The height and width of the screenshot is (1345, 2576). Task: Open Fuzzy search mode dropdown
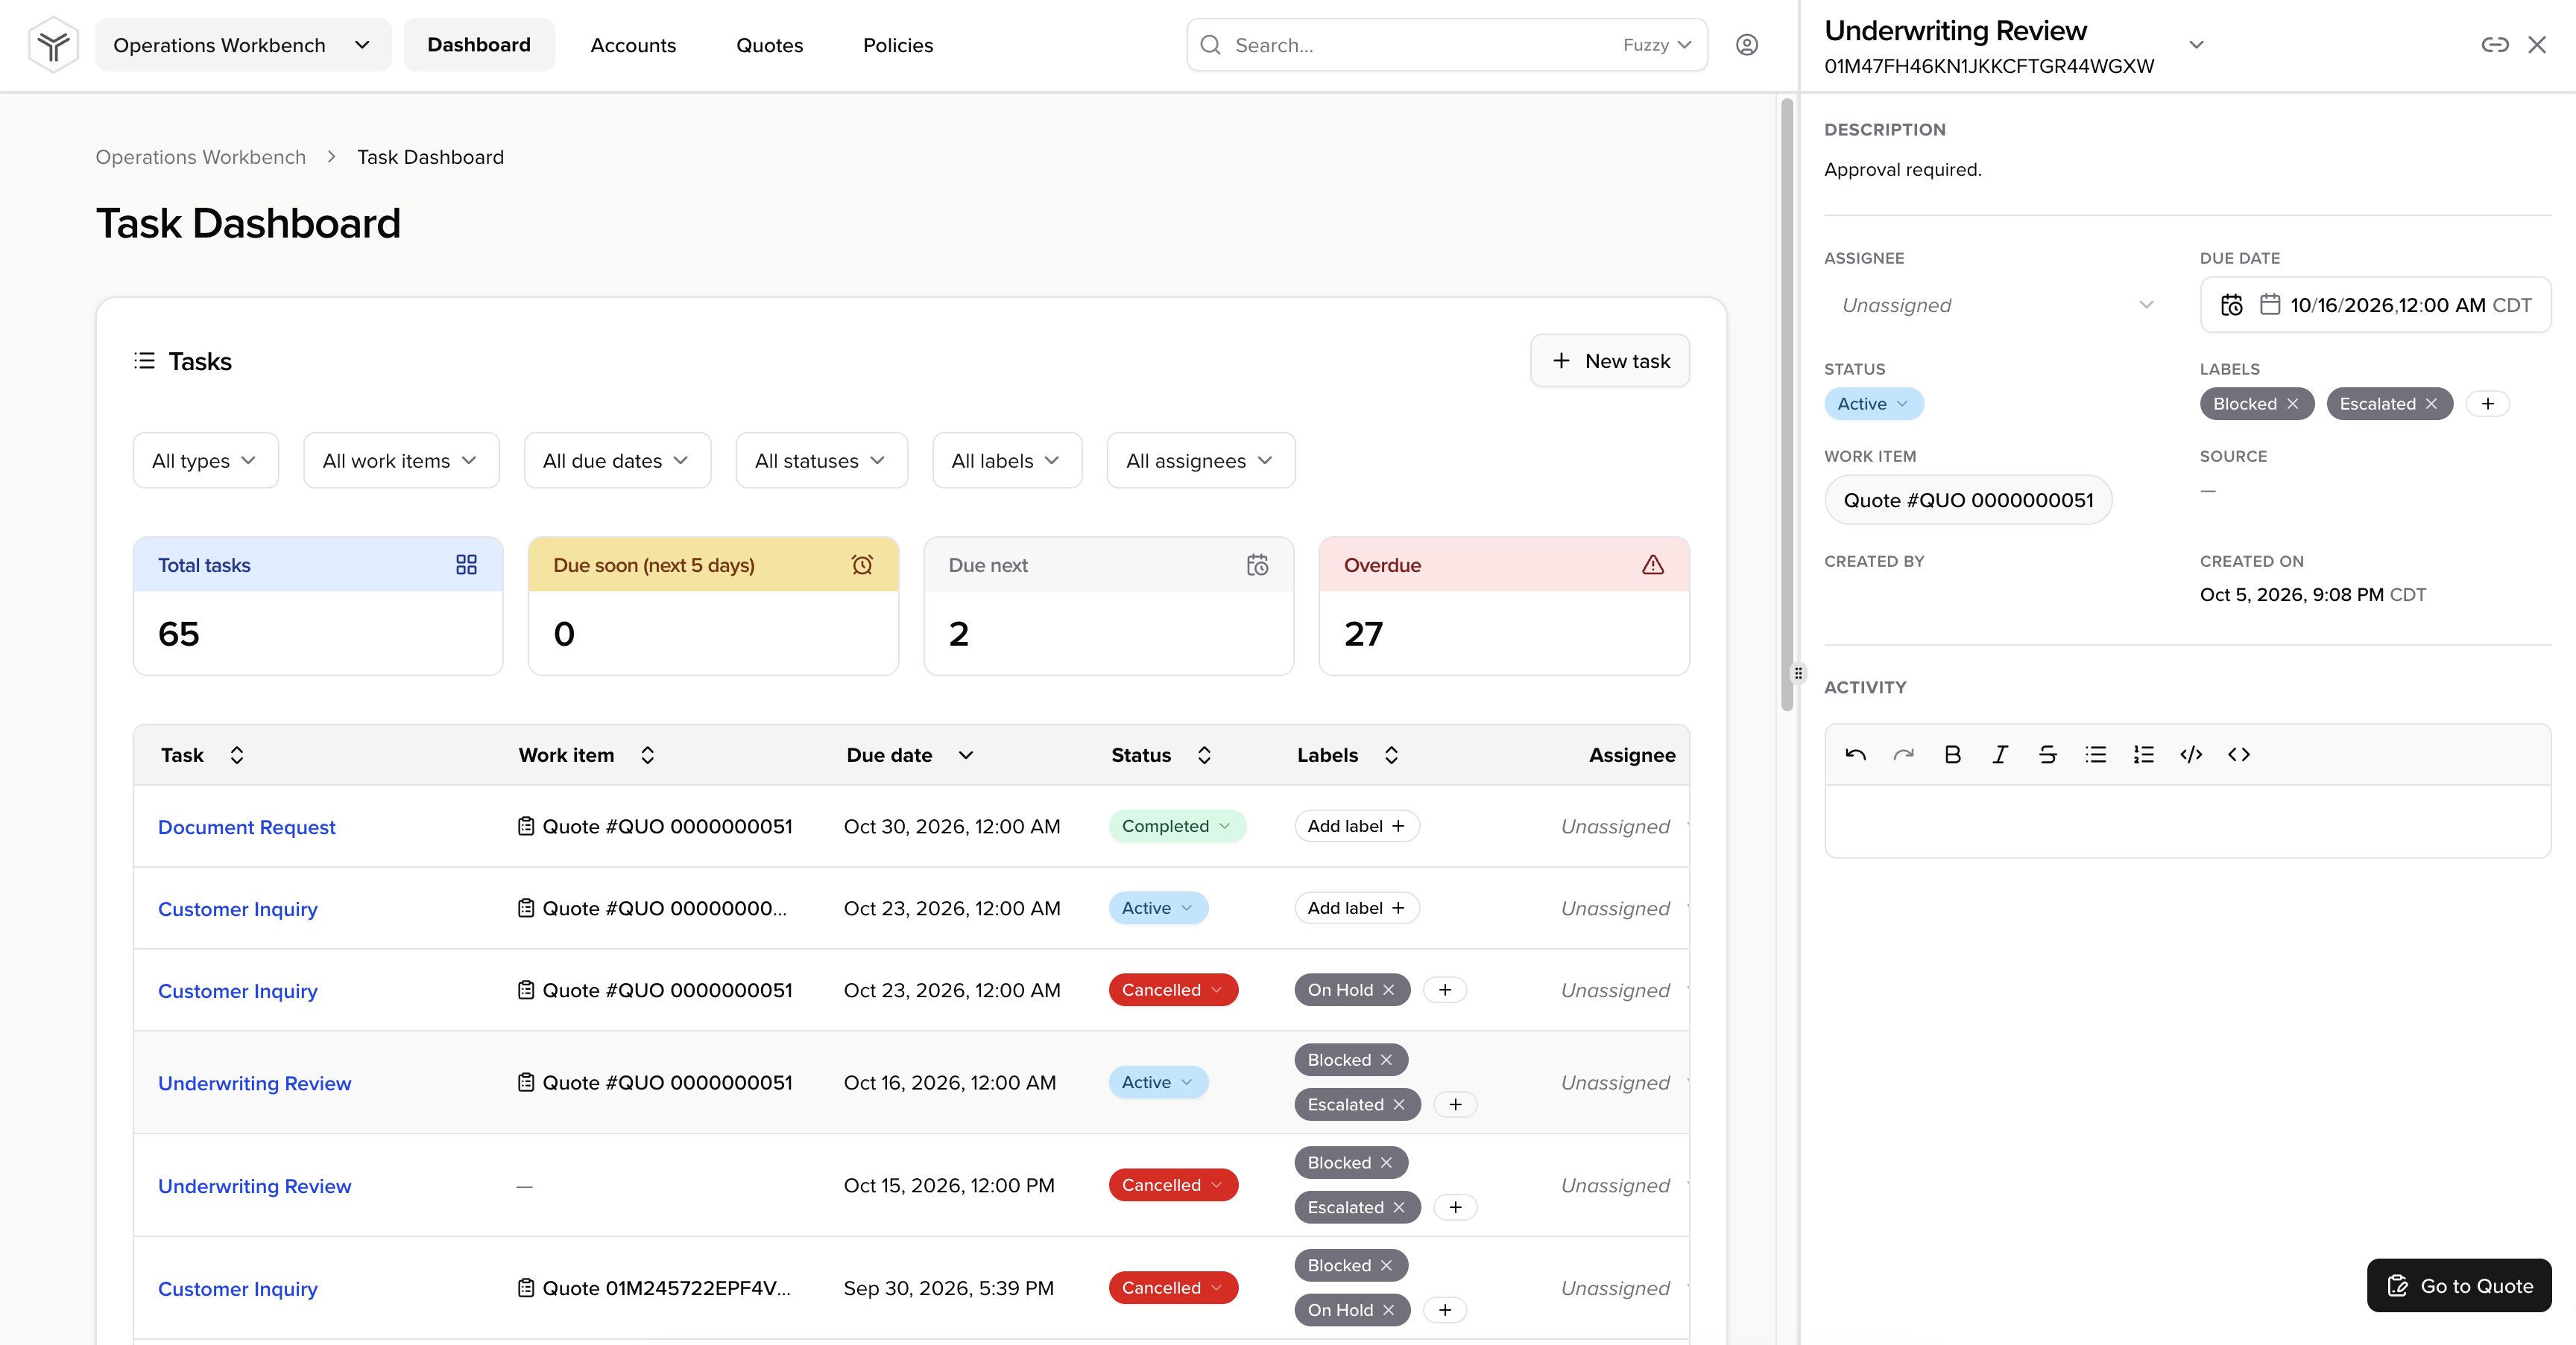(1657, 45)
